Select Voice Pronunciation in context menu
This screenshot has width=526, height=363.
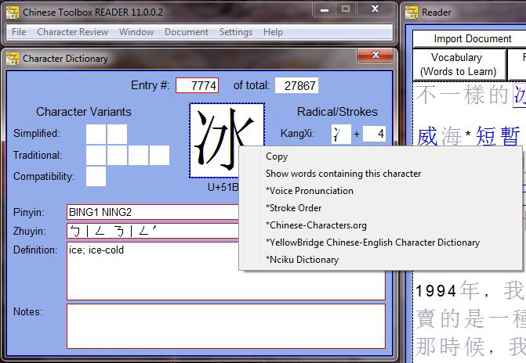pyautogui.click(x=380, y=191)
